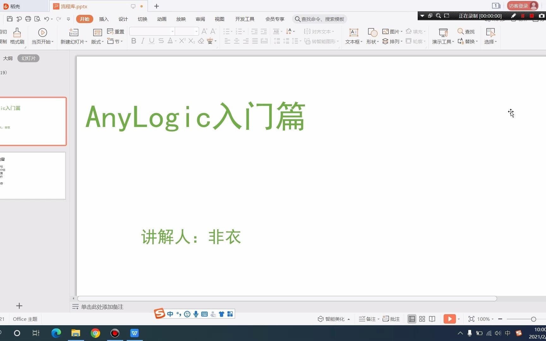546x341 pixels.
Task: Add new slide with plus icon below thumbnails
Action: tap(19, 306)
